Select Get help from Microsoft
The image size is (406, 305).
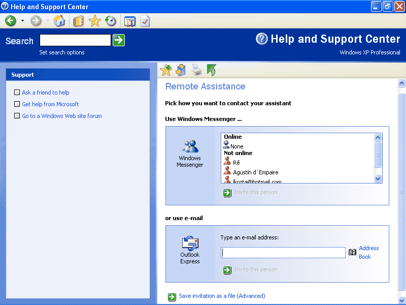[50, 104]
